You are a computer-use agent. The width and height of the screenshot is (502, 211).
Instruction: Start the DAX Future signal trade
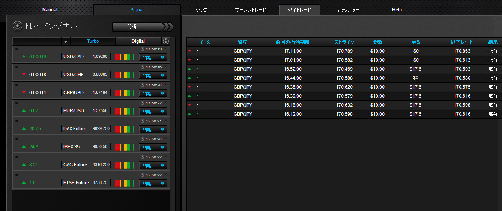pos(153,129)
